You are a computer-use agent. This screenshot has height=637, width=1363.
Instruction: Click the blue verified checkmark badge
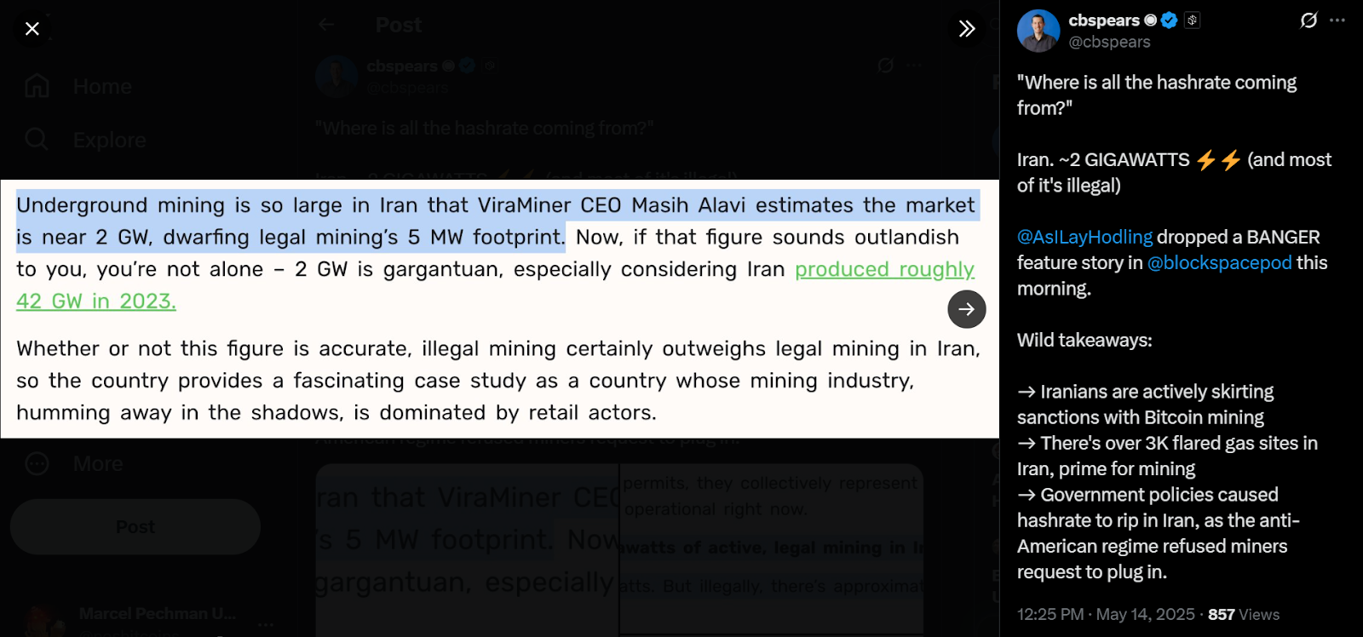click(x=1170, y=20)
